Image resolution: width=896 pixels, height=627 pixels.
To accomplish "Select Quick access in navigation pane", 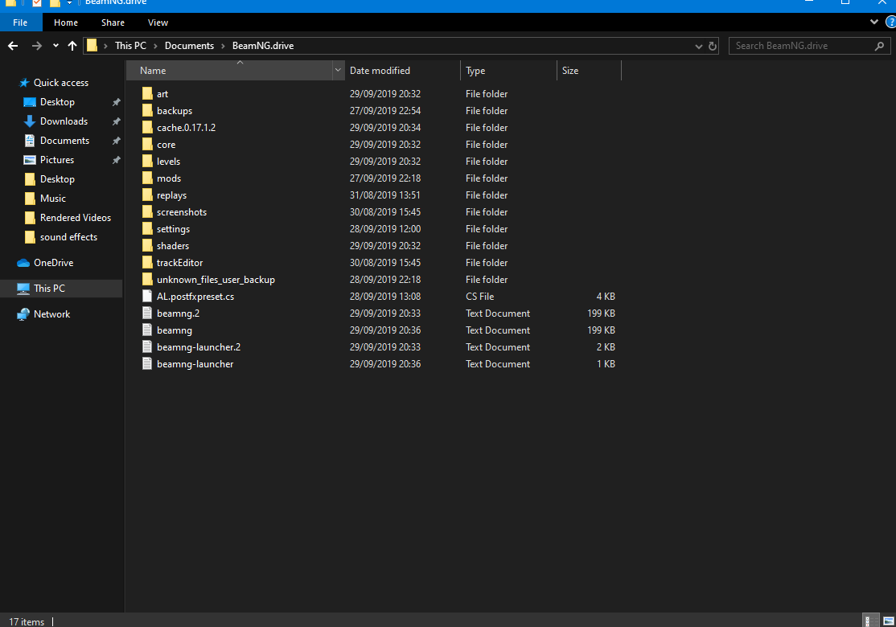I will pyautogui.click(x=60, y=83).
